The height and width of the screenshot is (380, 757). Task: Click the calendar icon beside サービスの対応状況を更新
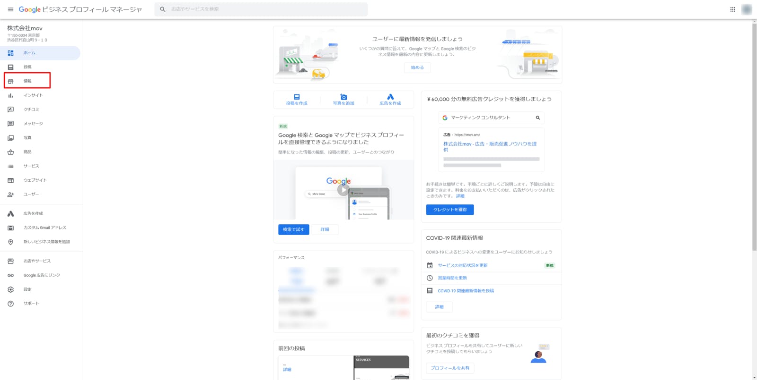[430, 265]
